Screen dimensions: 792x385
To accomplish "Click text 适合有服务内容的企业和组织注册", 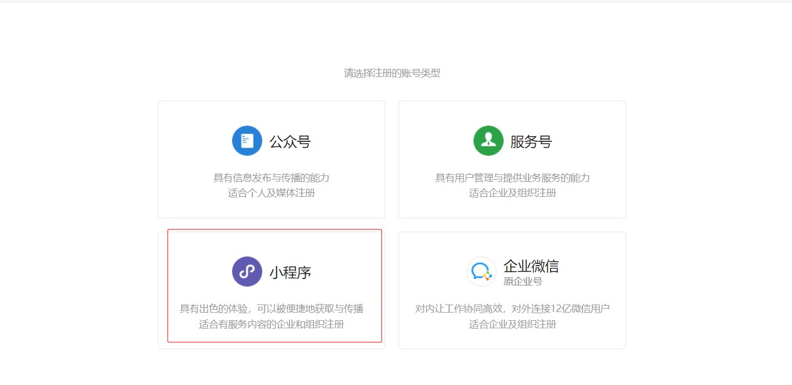I will click(x=272, y=324).
